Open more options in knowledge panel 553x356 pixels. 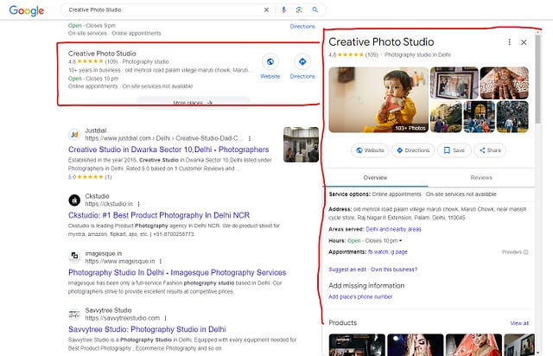pyautogui.click(x=509, y=42)
